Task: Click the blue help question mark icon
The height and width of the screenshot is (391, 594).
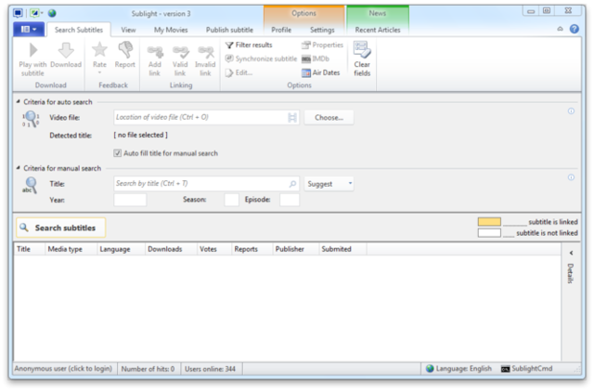Action: pos(575,29)
